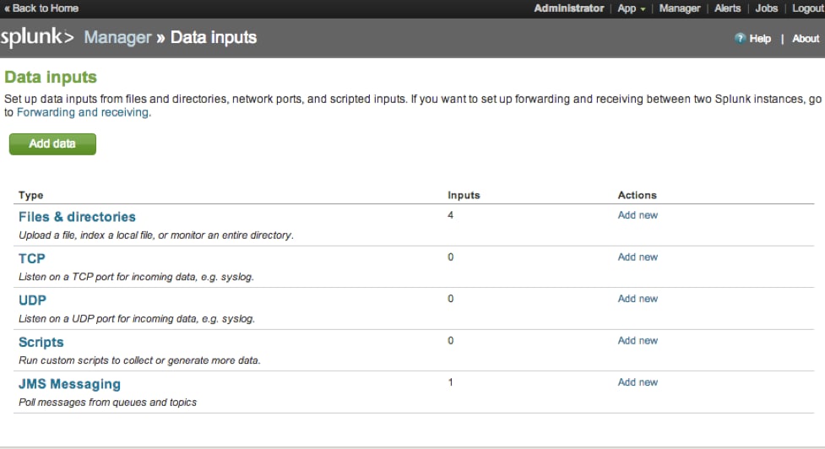The image size is (825, 449).
Task: Open the Administrator account link
Action: click(569, 8)
